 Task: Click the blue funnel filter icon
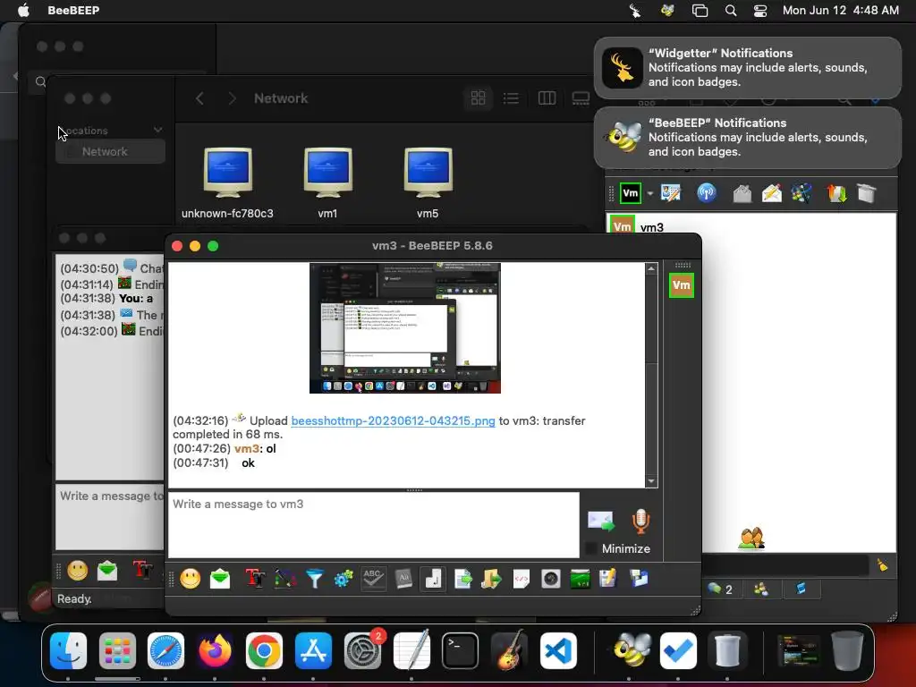click(314, 579)
